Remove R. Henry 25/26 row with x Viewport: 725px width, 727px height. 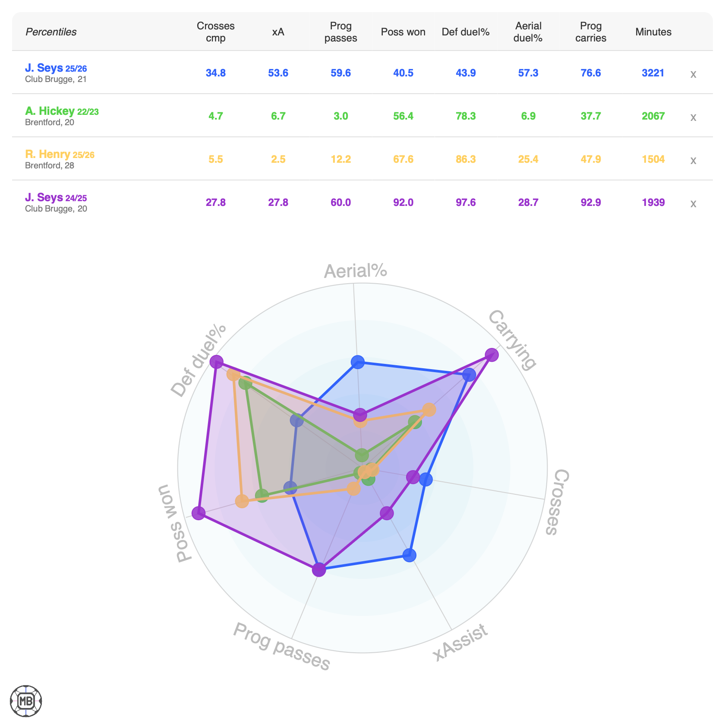(x=693, y=160)
